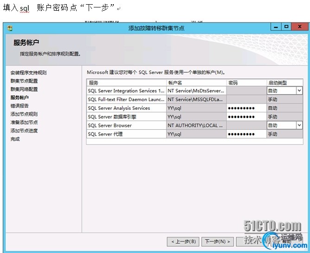Select 完成 step in sidebar
Viewport: 310px width, 253px height.
[x=15, y=139]
